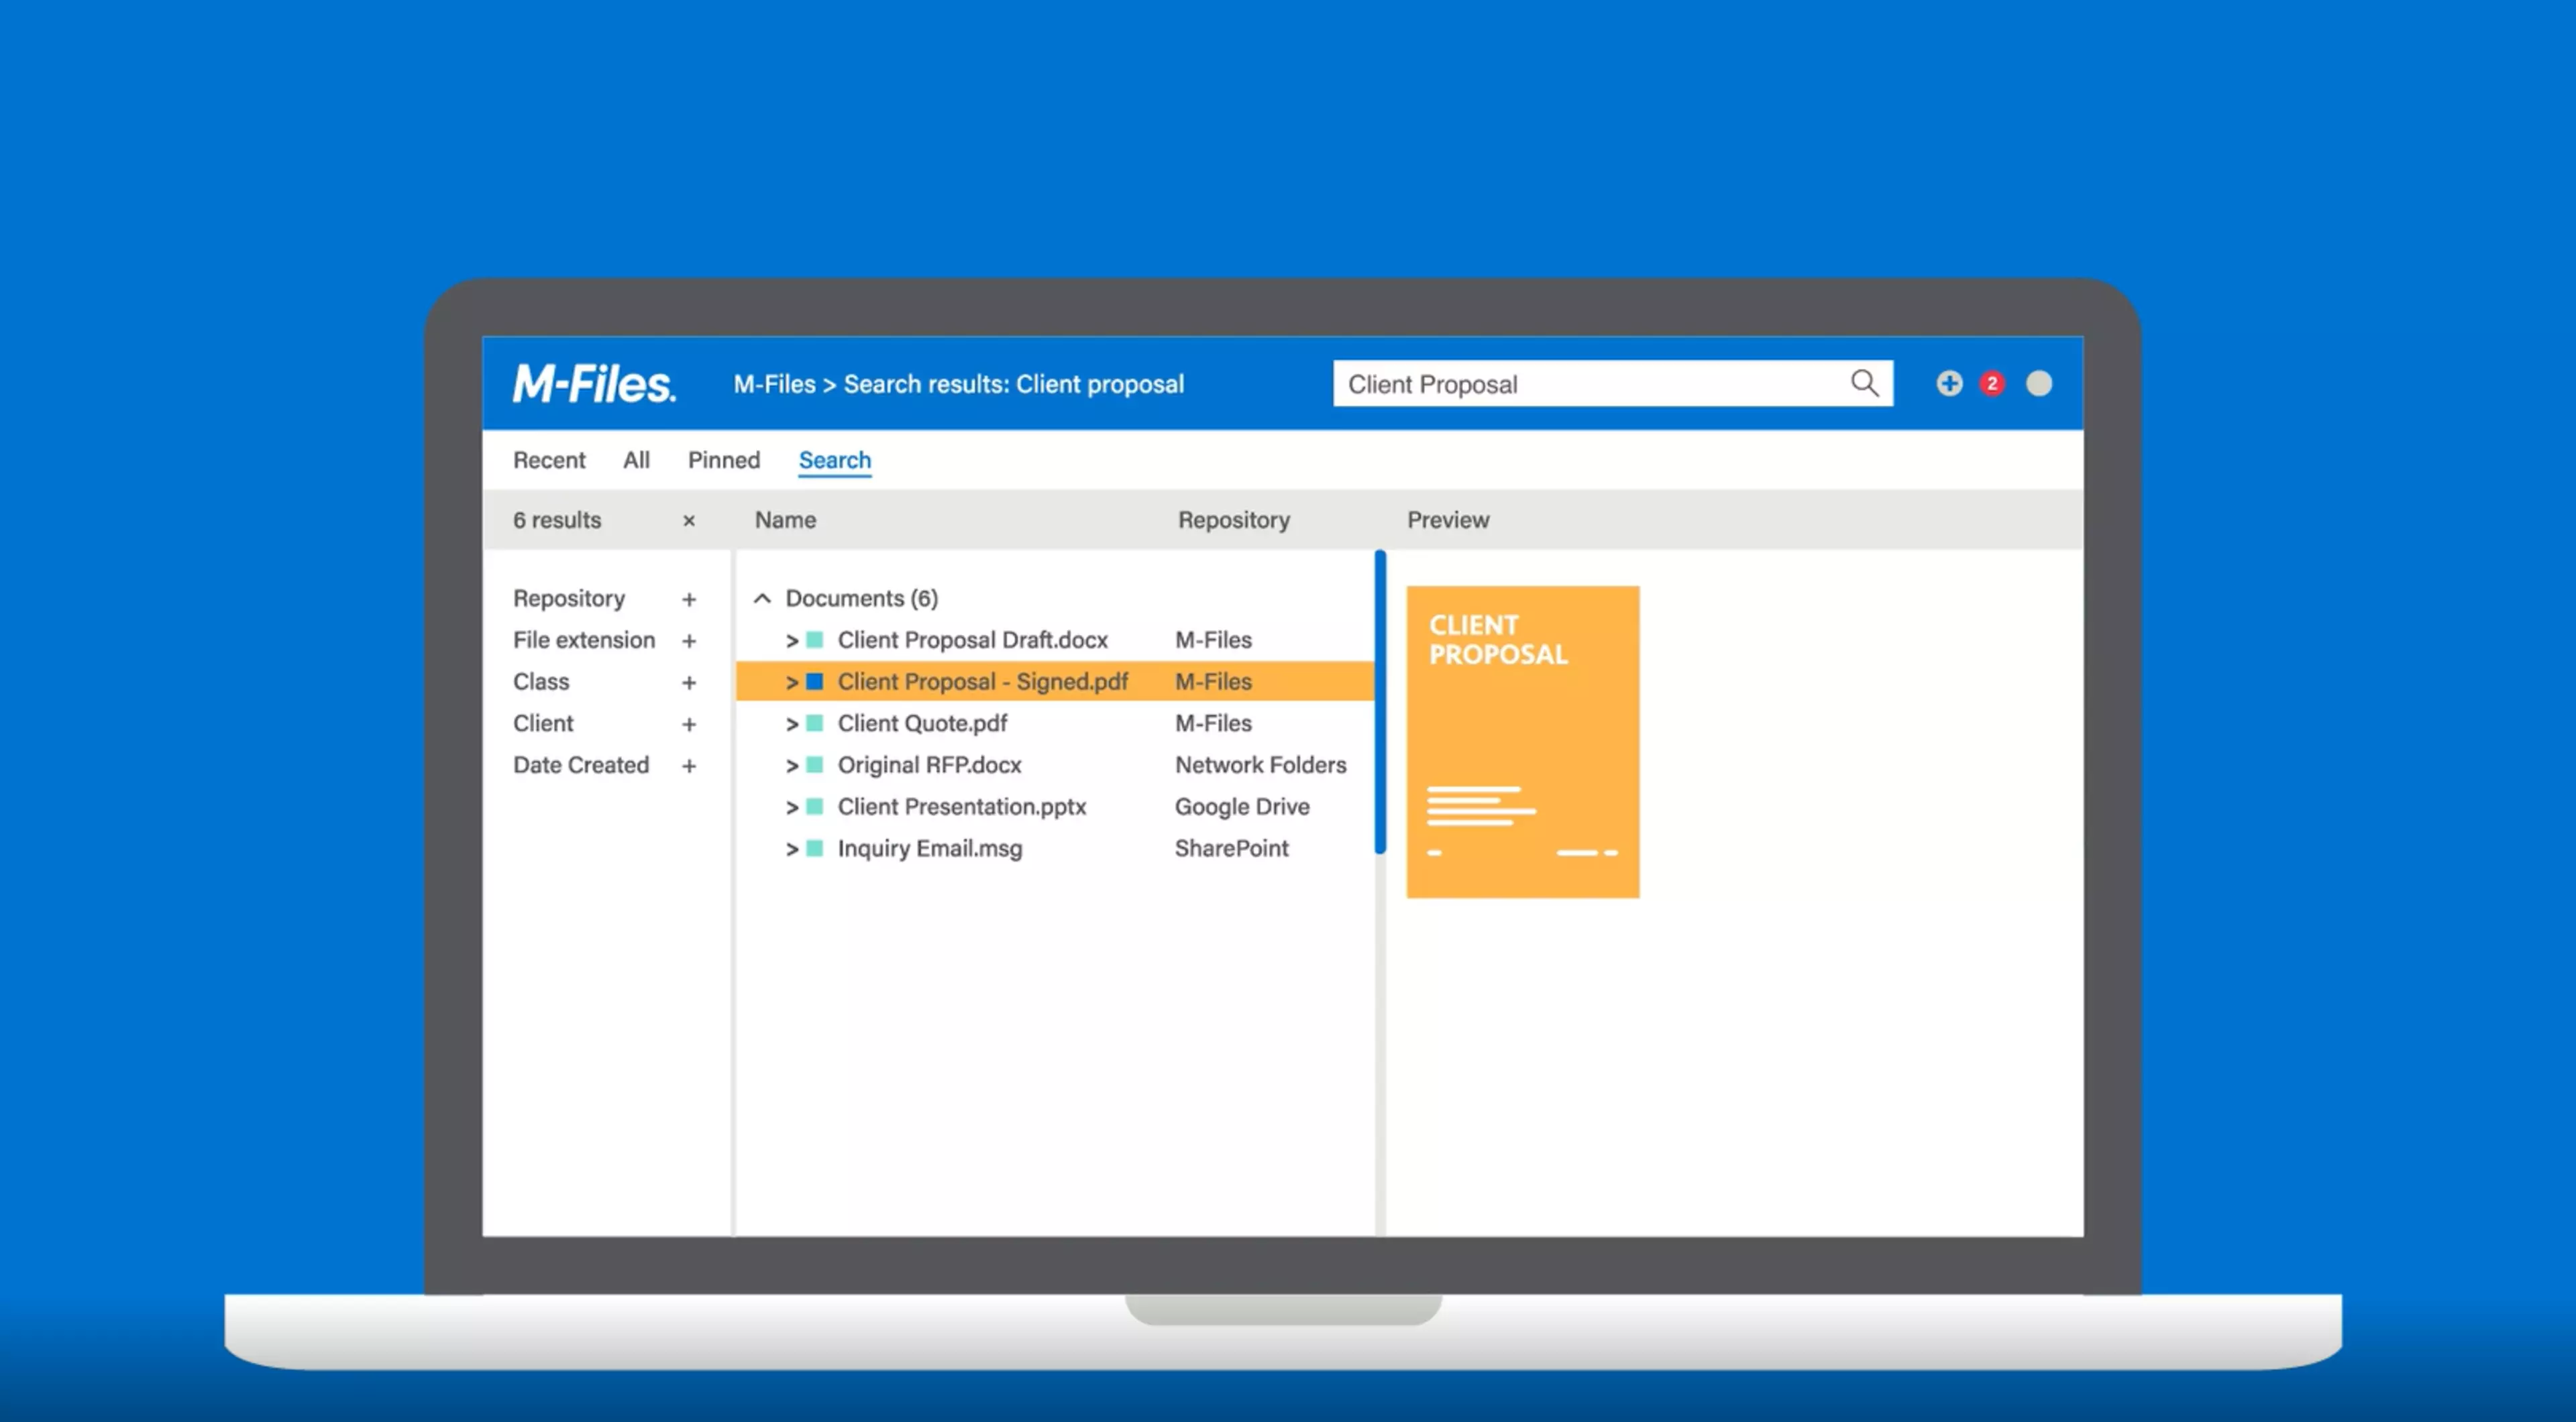Viewport: 2576px width, 1422px height.
Task: Expand Client Proposal Draft.docx row arrow
Action: pos(792,640)
